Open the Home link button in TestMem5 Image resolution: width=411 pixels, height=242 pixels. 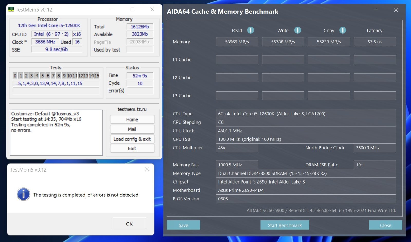[132, 119]
